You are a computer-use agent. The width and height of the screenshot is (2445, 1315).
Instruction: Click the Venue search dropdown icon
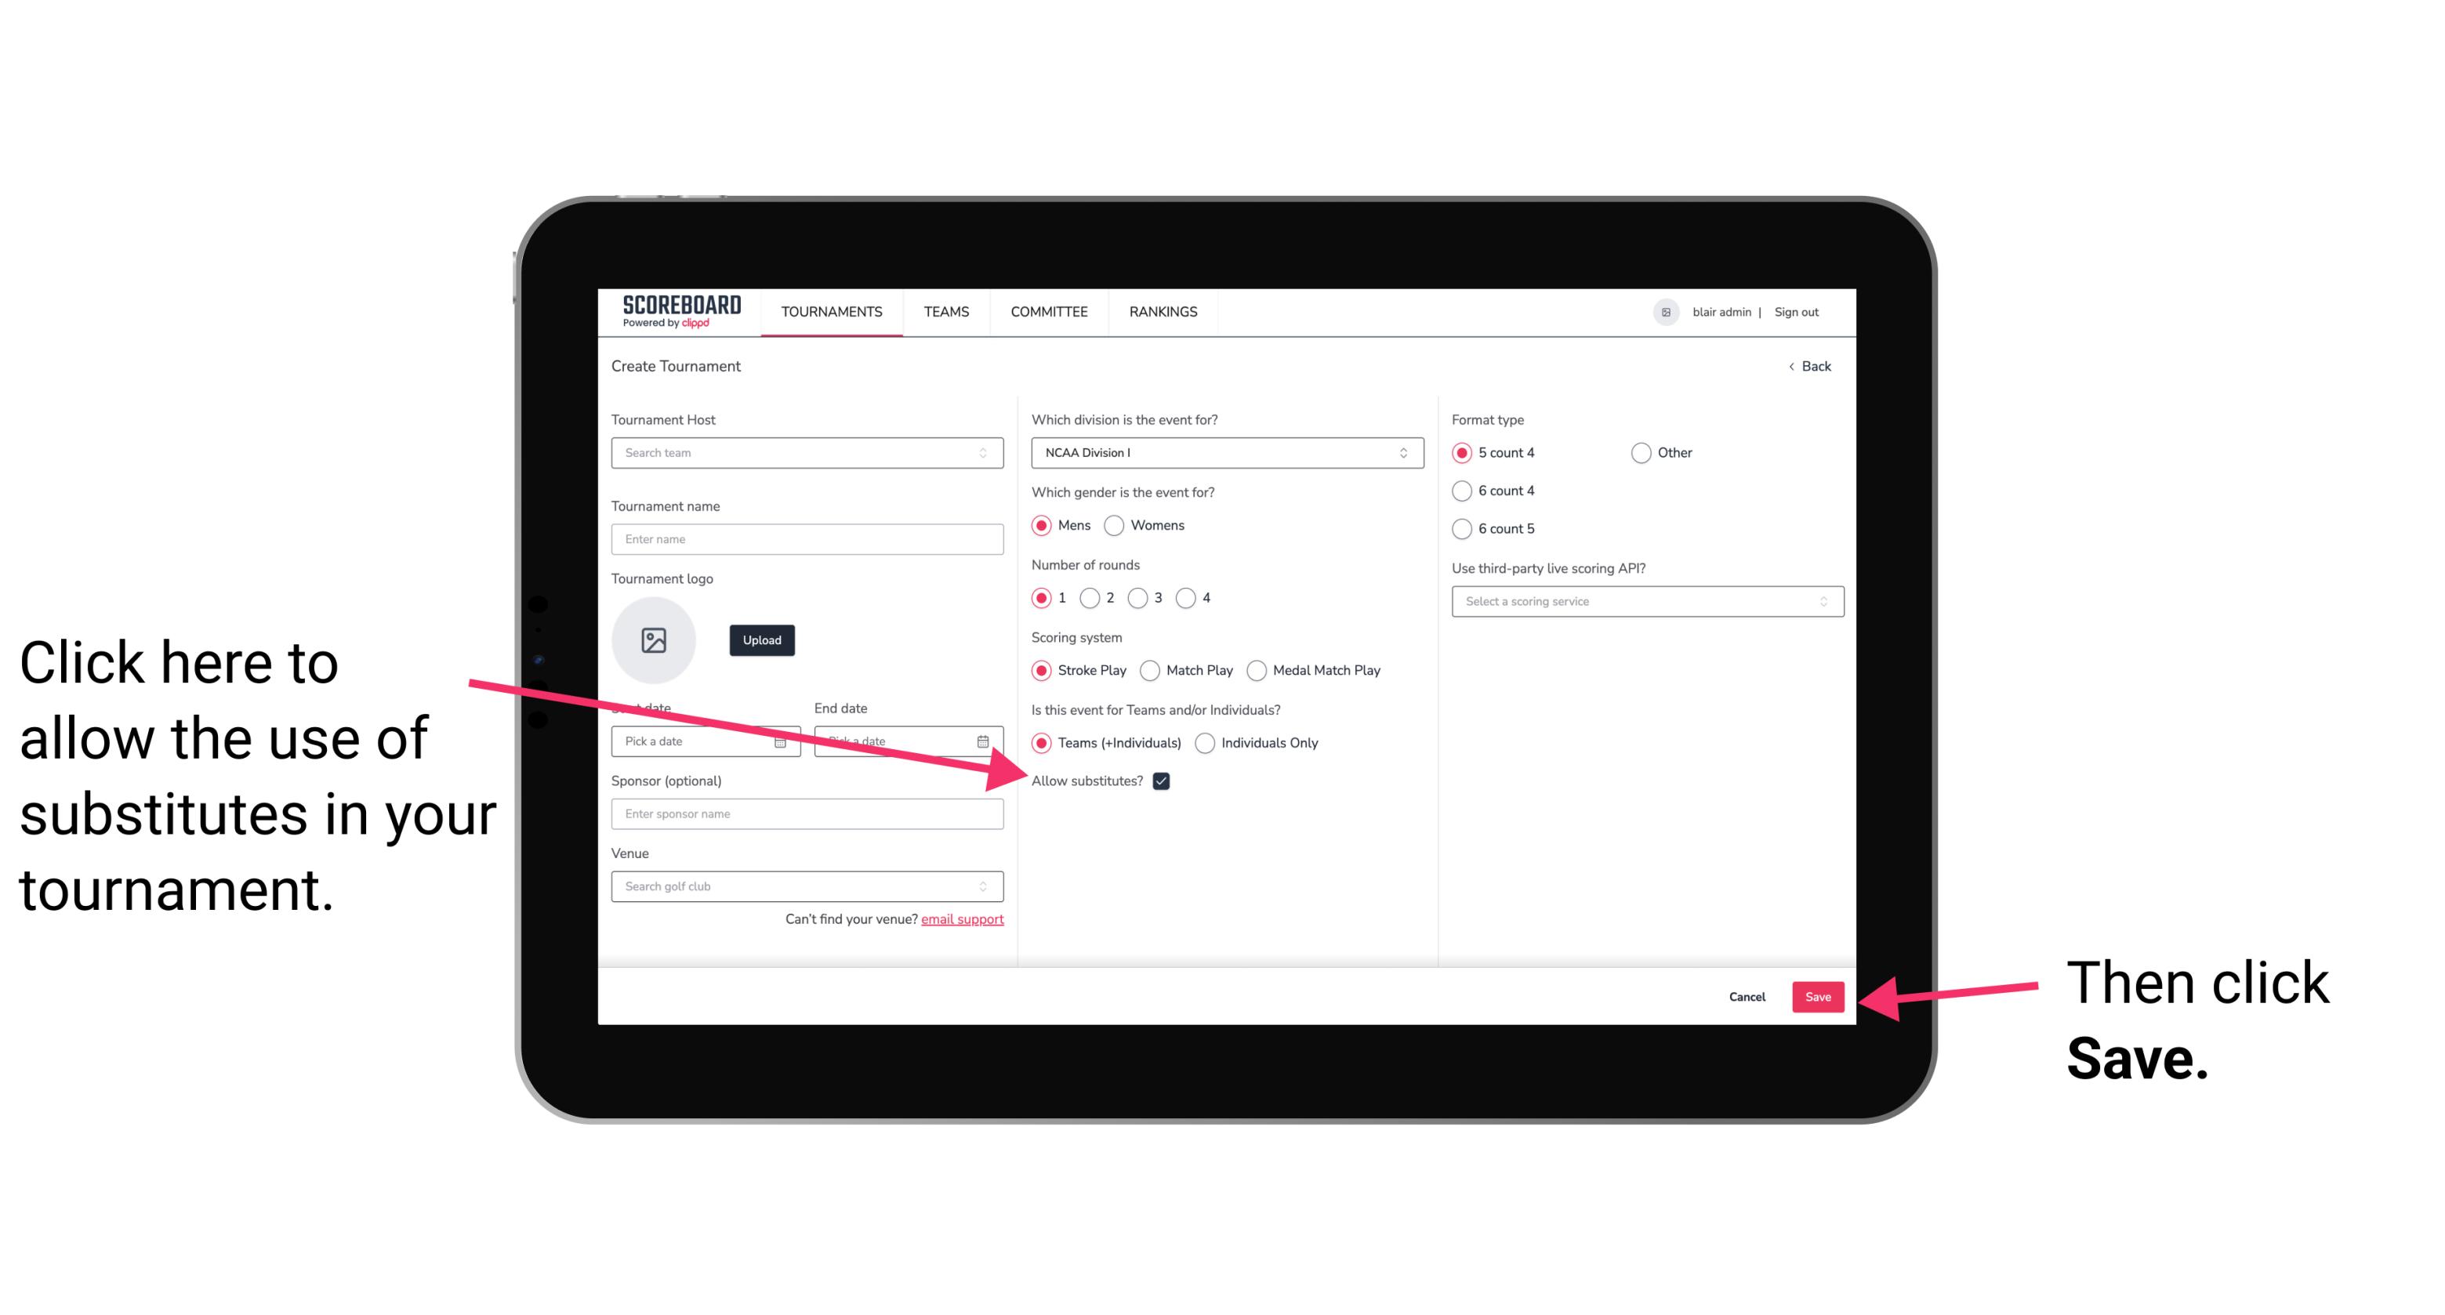[x=989, y=887]
